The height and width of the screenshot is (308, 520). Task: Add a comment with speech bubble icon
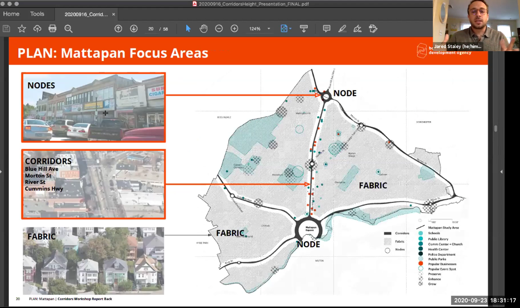pos(327,28)
